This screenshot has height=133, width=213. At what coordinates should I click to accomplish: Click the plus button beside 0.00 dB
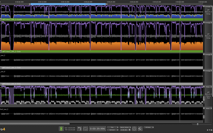coord(130,130)
